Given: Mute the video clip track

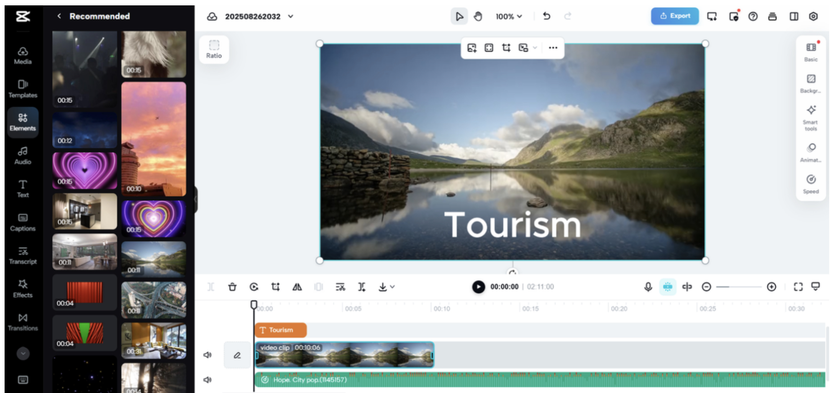Looking at the screenshot, I should pyautogui.click(x=207, y=355).
